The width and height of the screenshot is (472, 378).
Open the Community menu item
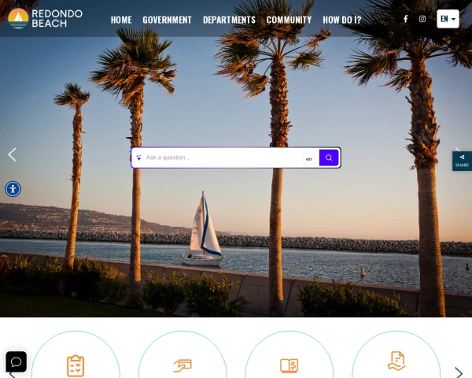point(289,20)
